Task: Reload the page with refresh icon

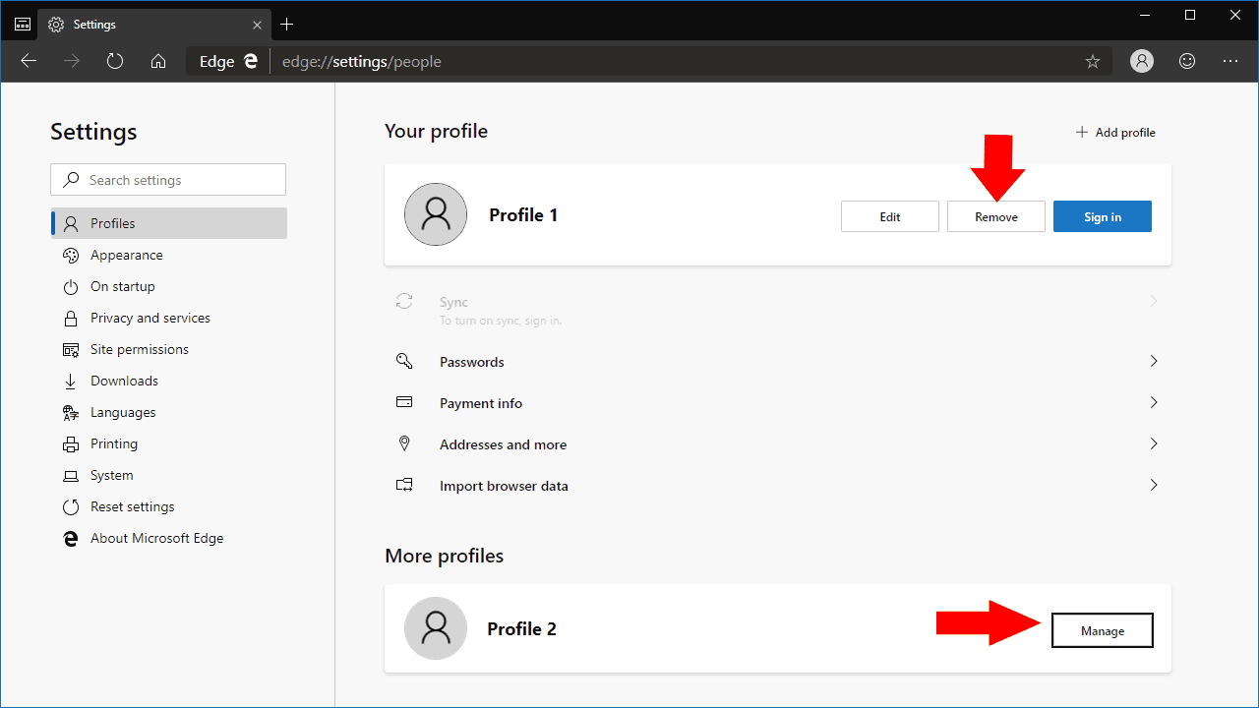Action: click(x=115, y=61)
